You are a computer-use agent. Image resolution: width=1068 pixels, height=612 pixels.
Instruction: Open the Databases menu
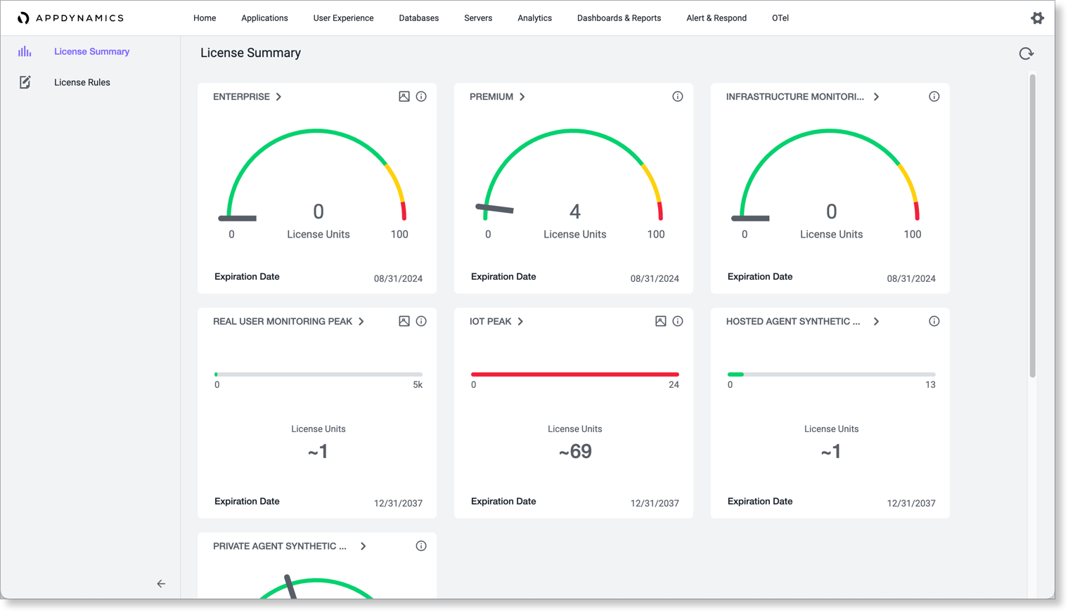(418, 18)
